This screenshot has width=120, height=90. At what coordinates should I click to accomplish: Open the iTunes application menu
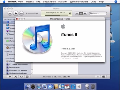12,2
